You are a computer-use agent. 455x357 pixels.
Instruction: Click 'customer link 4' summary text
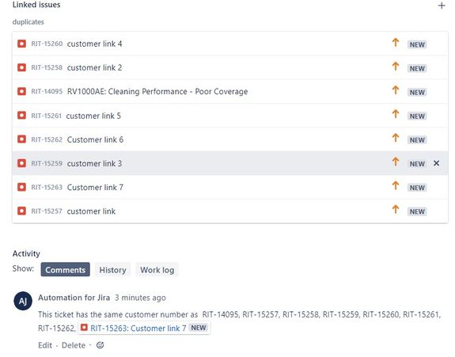pyautogui.click(x=95, y=44)
